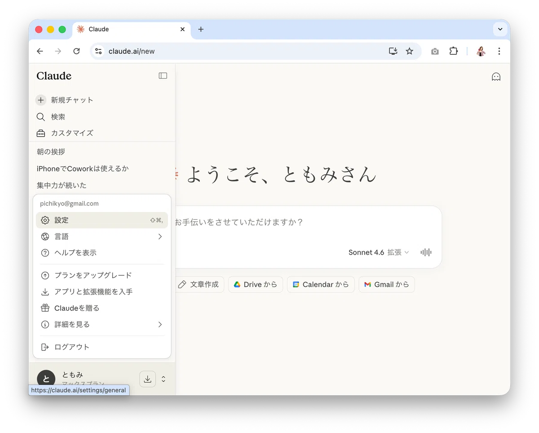This screenshot has height=433, width=539.
Task: Select アプリと拡張機能を入手 menu item
Action: coord(102,292)
